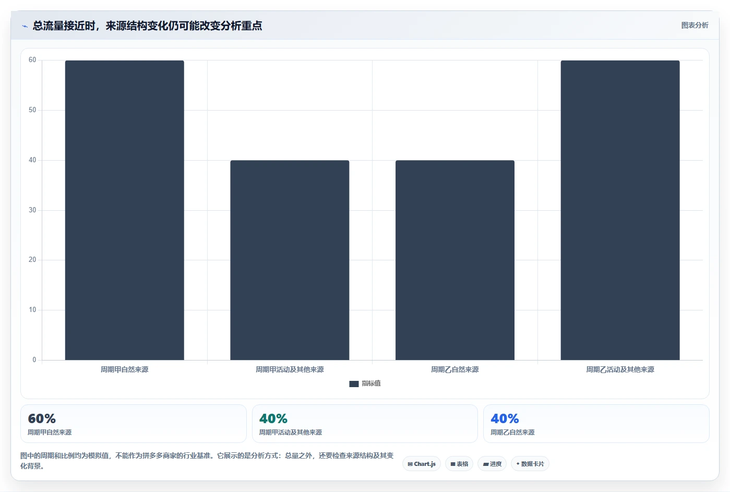This screenshot has height=492, width=730.
Task: Click the y-axis tick label 30
Action: (32, 210)
